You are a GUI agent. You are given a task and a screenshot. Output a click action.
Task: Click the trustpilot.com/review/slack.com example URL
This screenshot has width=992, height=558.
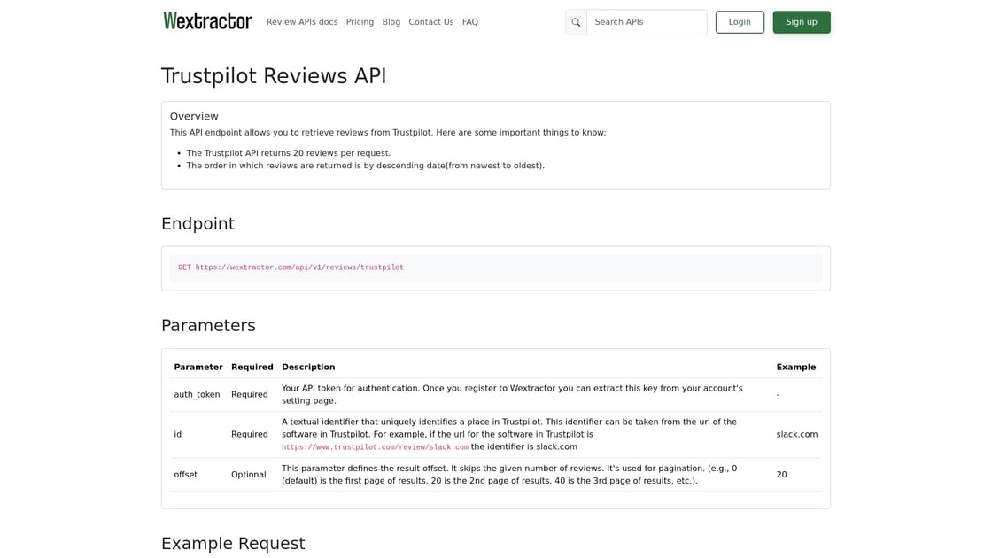(x=375, y=447)
